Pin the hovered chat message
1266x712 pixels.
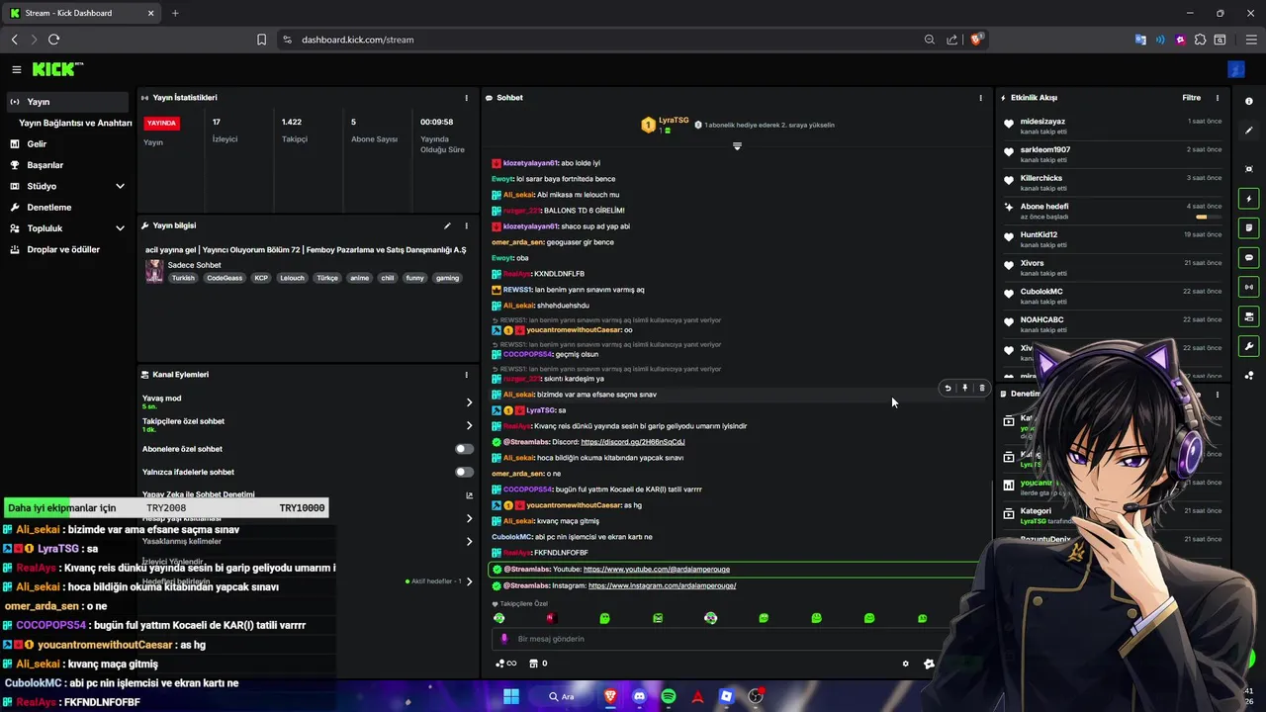click(964, 388)
